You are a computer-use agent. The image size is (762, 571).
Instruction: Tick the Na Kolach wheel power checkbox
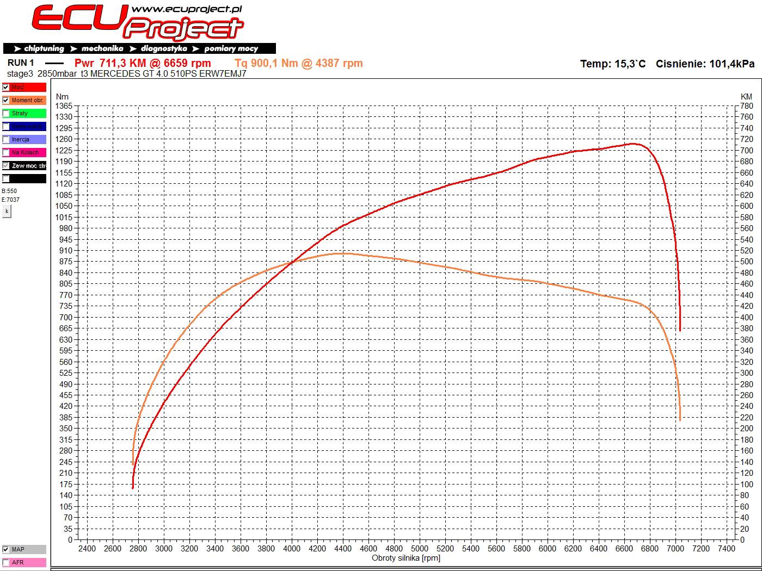[x=6, y=152]
